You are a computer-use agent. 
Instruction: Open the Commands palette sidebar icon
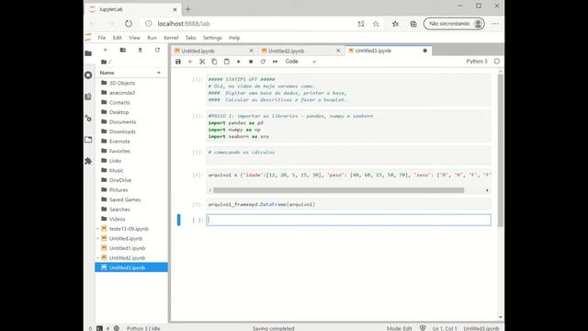coord(88,97)
